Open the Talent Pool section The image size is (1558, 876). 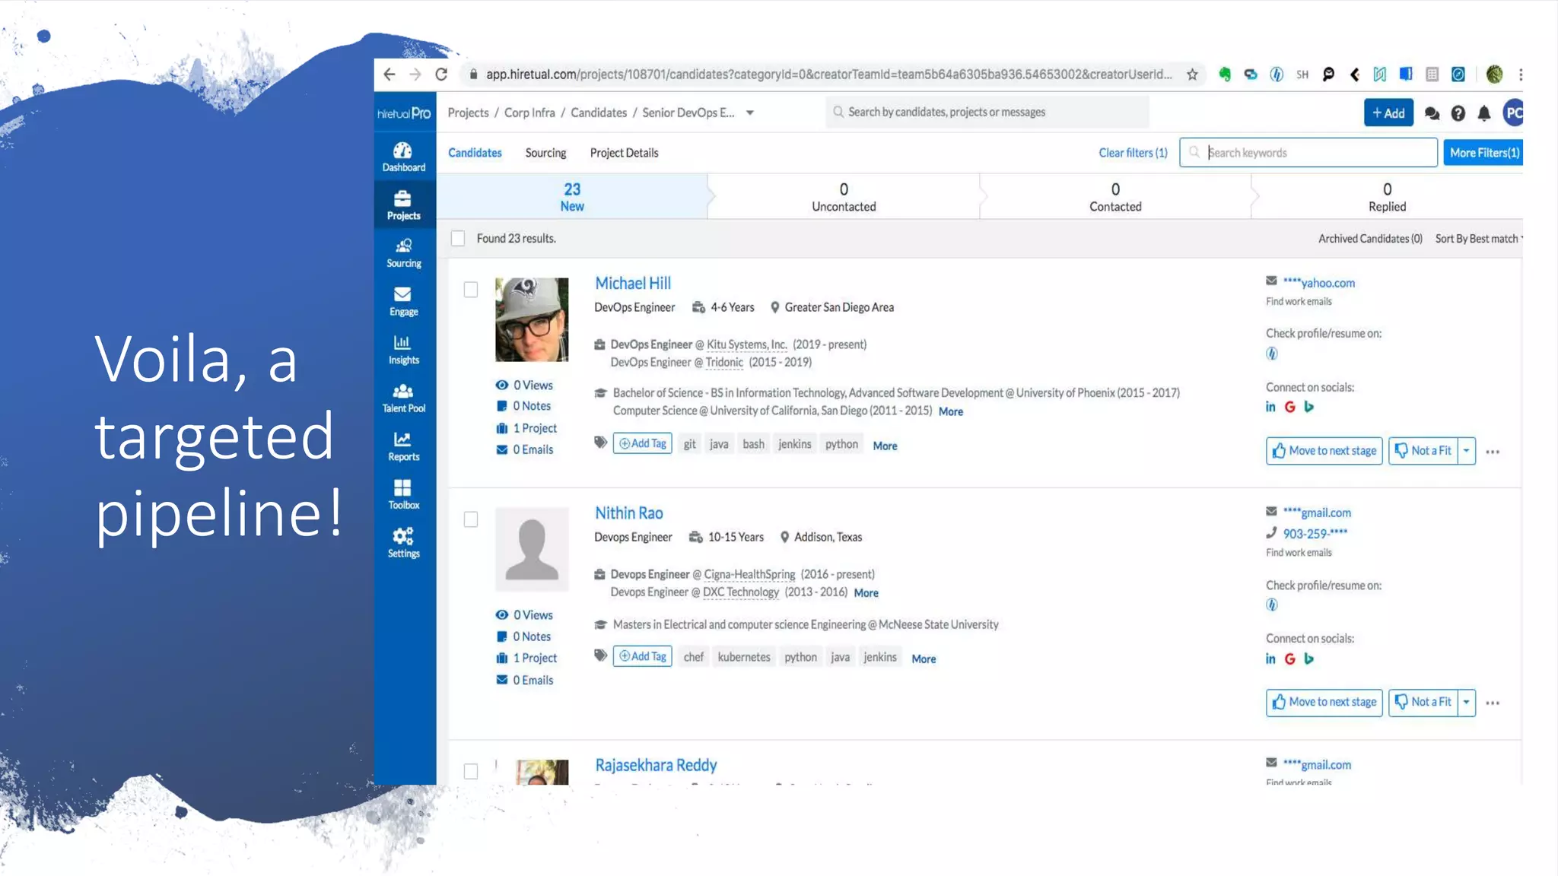(x=403, y=398)
